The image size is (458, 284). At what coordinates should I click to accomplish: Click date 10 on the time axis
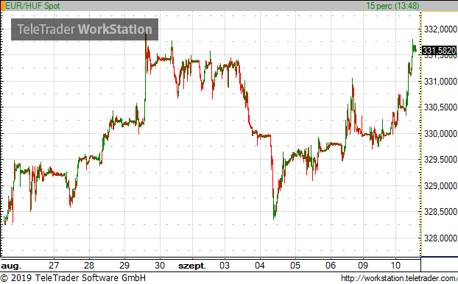point(395,266)
